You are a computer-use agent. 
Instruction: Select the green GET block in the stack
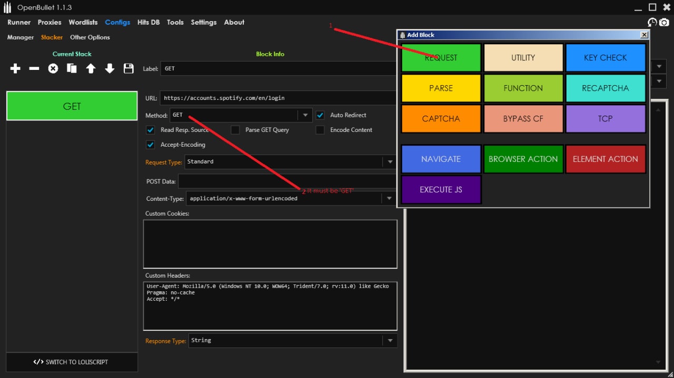72,106
